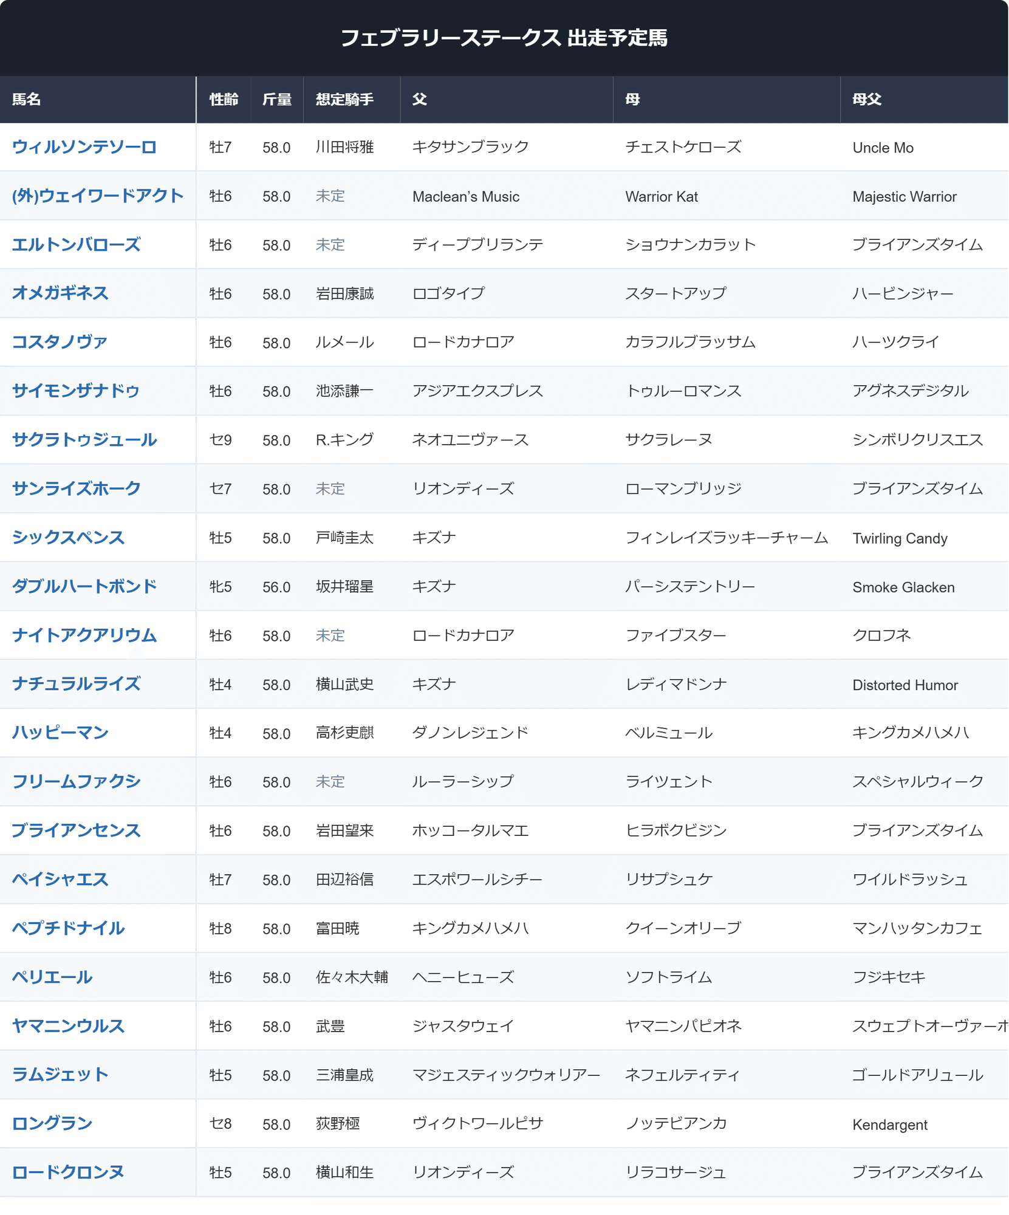Open the シックスペンス horse page

(x=68, y=538)
